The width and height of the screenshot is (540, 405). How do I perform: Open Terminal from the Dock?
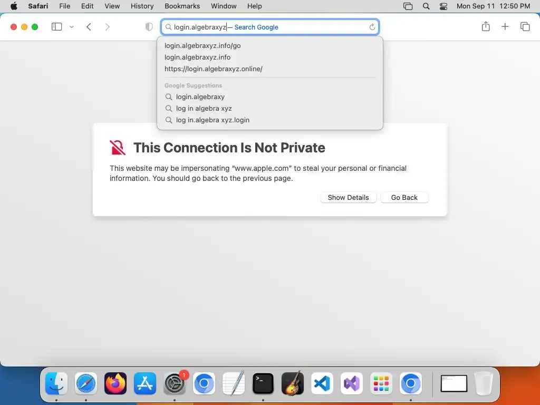[263, 383]
